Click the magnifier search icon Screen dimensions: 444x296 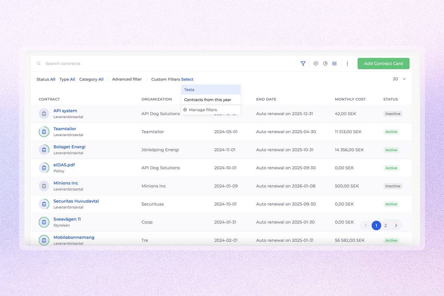[39, 64]
